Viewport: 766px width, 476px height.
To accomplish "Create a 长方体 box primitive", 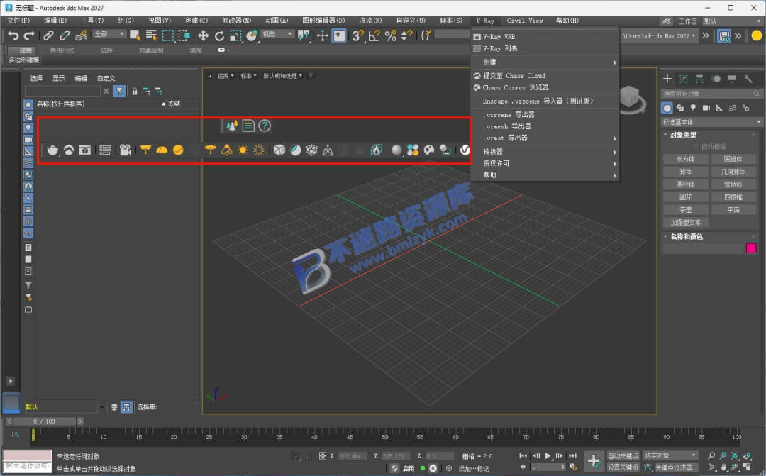I will (685, 160).
